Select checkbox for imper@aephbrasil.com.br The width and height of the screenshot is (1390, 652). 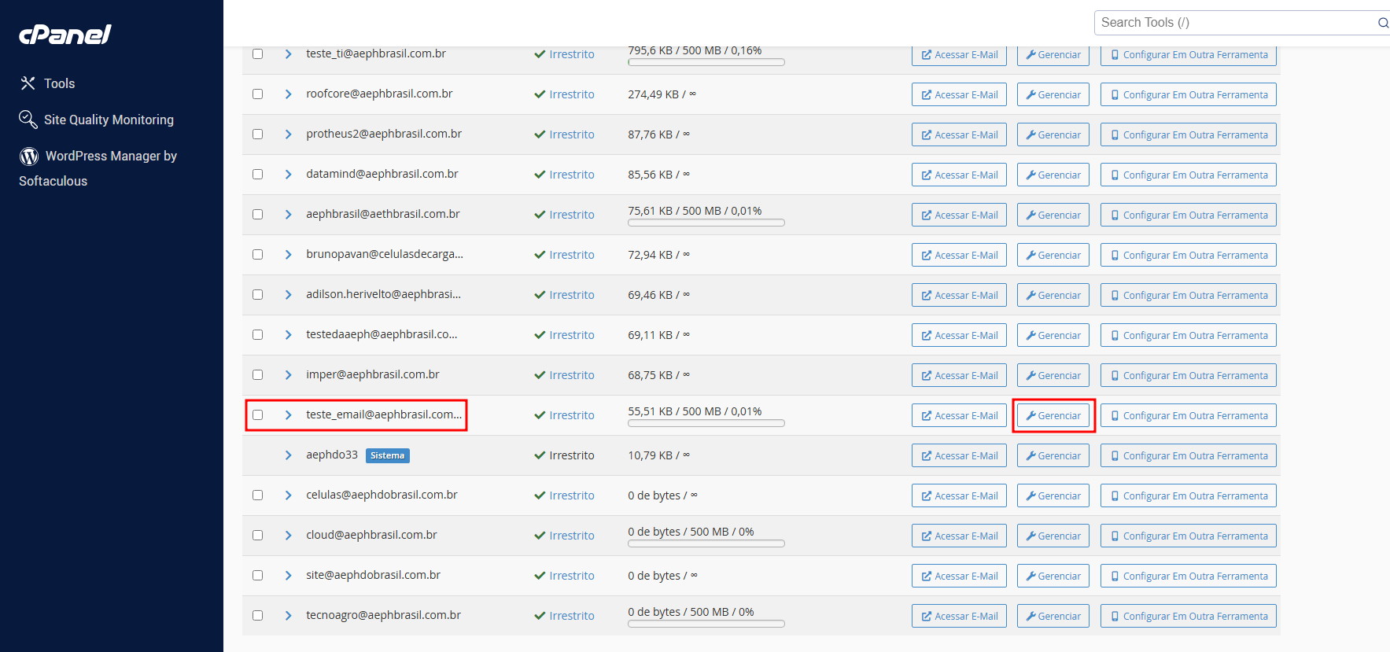(257, 375)
